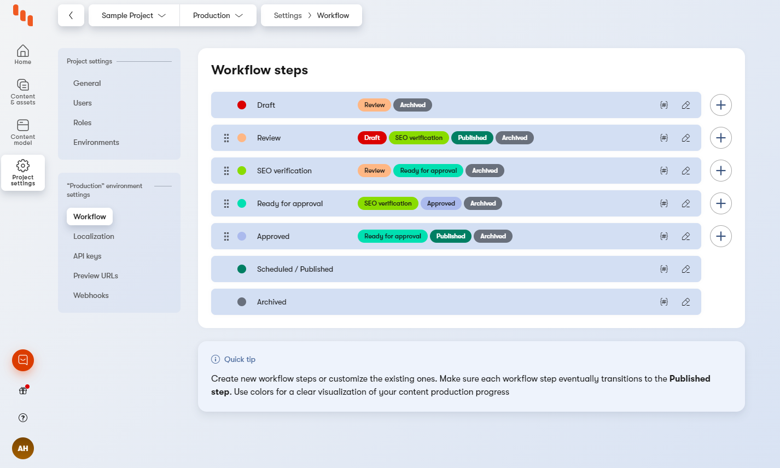The height and width of the screenshot is (468, 780).
Task: View the codename icon on the Archived step
Action: [x=664, y=301]
